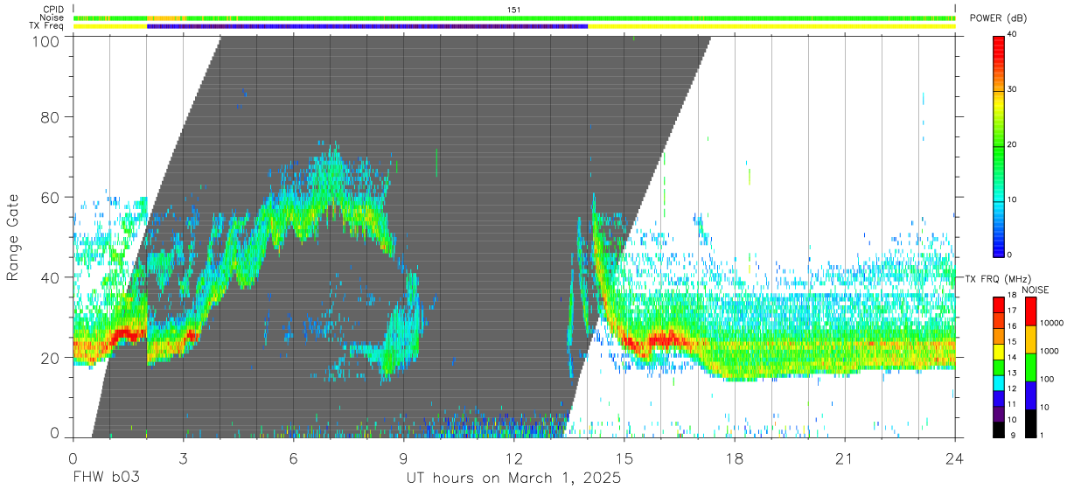
Task: Click the 10000 label on noise scale
Action: click(x=1053, y=323)
